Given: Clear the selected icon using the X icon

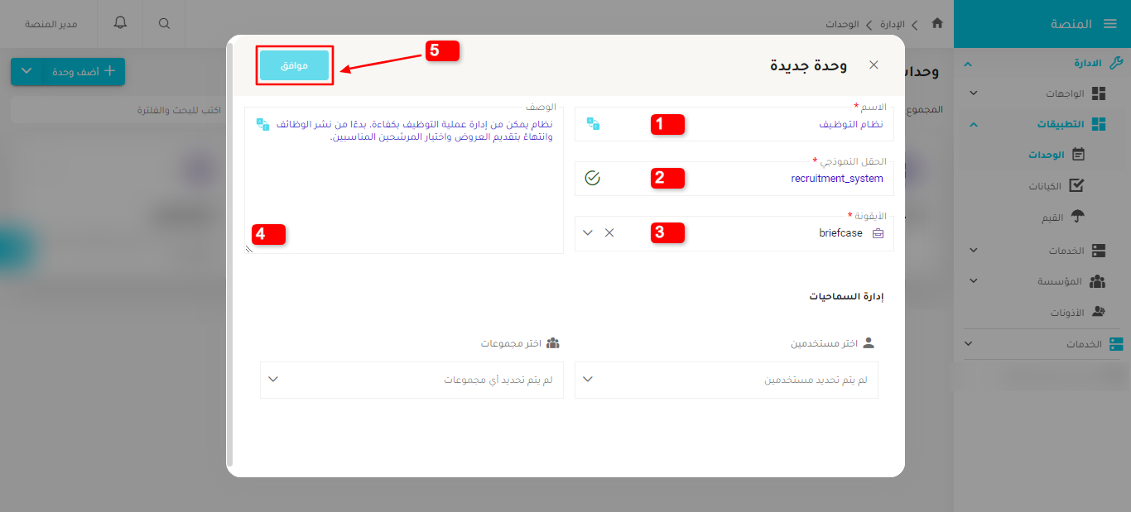Looking at the screenshot, I should (610, 232).
